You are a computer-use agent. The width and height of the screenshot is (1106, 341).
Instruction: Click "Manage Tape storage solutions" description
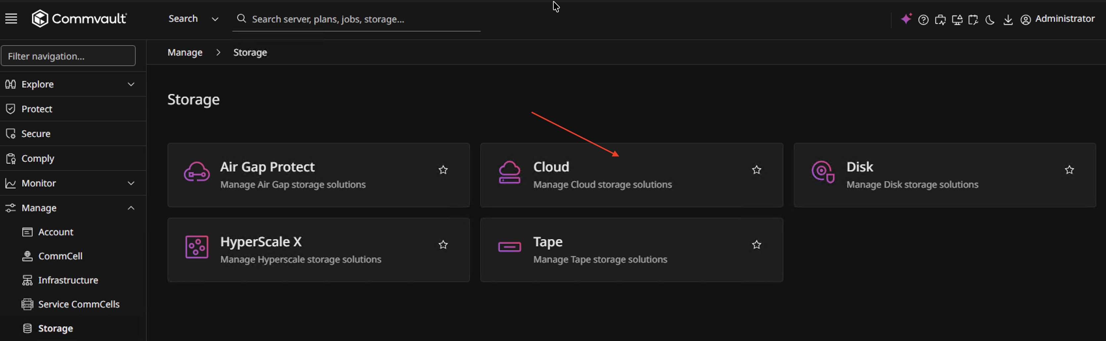pyautogui.click(x=600, y=259)
